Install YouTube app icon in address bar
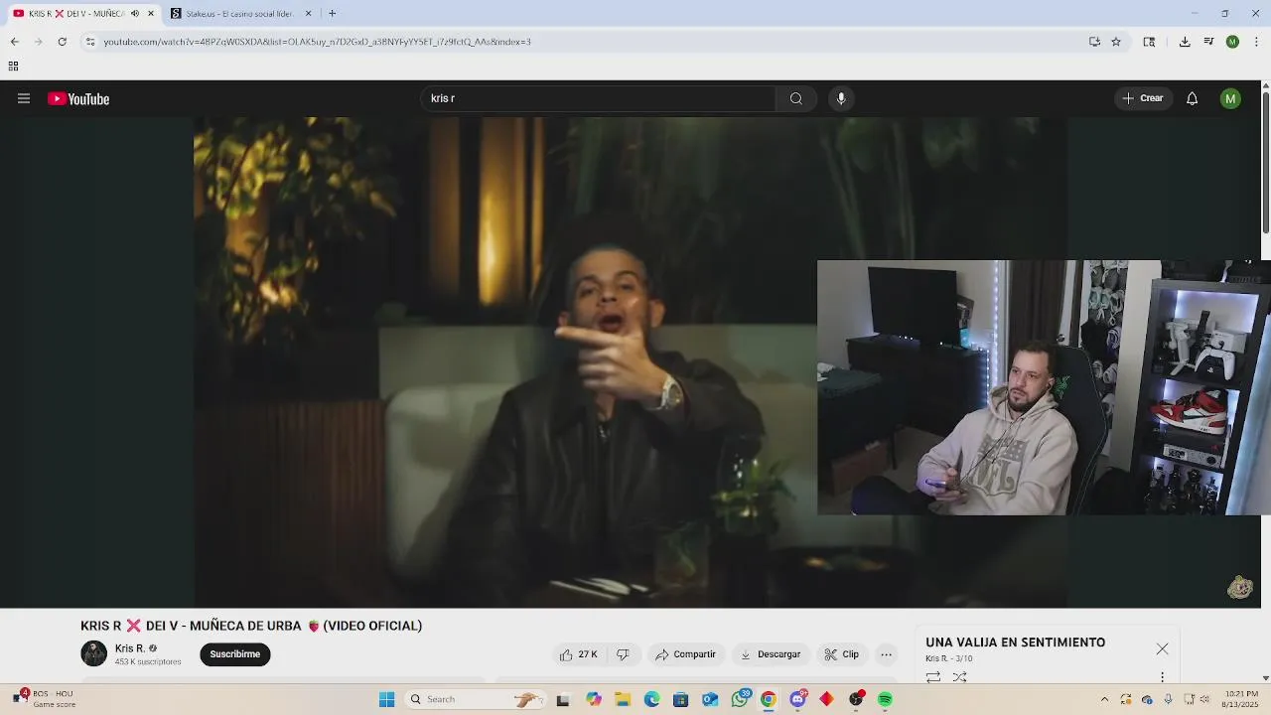The width and height of the screenshot is (1271, 715). click(1094, 42)
